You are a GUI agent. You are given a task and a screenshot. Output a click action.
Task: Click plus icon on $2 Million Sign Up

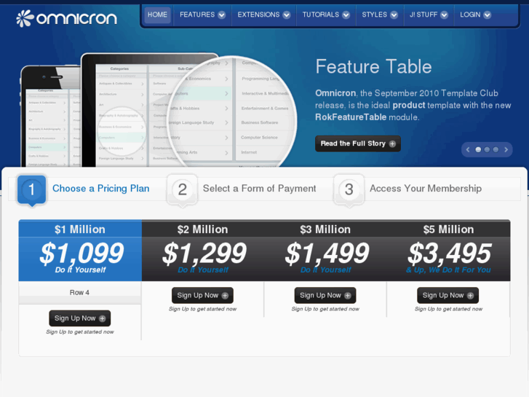225,296
